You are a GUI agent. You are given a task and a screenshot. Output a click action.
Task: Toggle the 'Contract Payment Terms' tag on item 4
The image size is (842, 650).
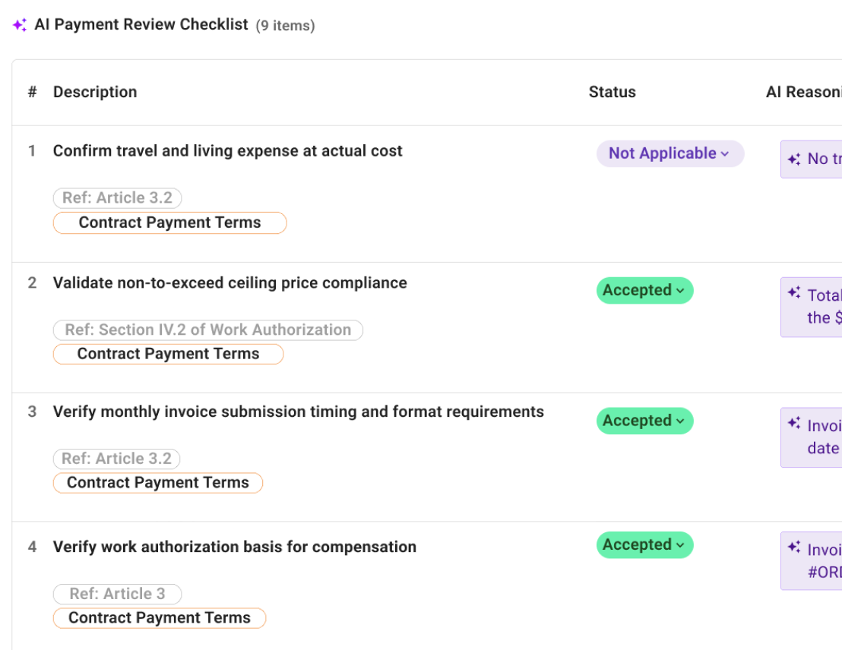point(160,617)
